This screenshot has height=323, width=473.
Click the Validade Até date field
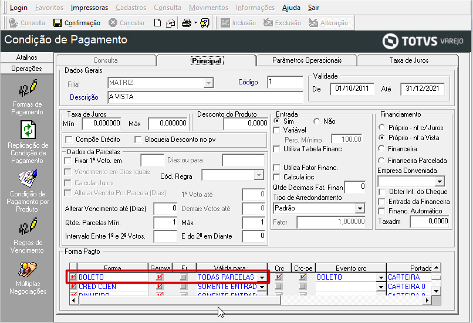(x=423, y=89)
